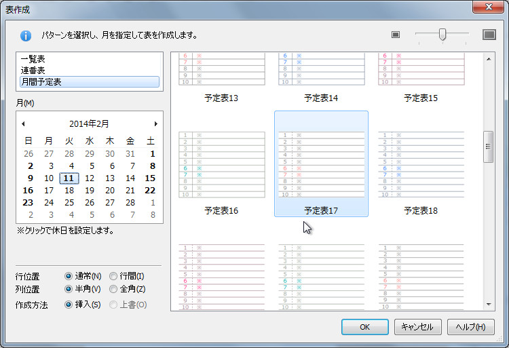Choose the 予定表15 template thumbnail
509x348 pixels.
[421, 78]
